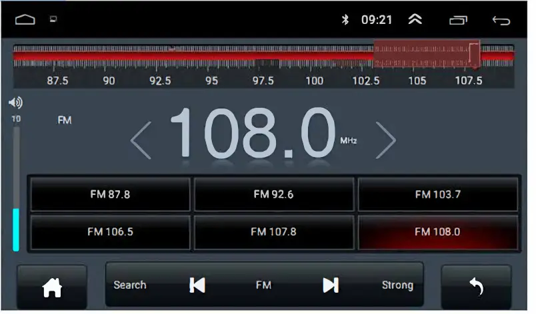Tune to the FM 107.8 preset
Screen dimensions: 536x314
[273, 232]
